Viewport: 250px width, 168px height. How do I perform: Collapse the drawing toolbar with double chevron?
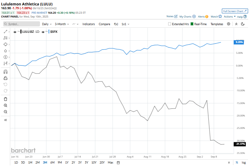click(5, 120)
